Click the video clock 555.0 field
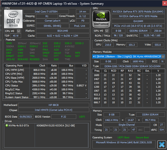The image size is (167, 150). 158,45
